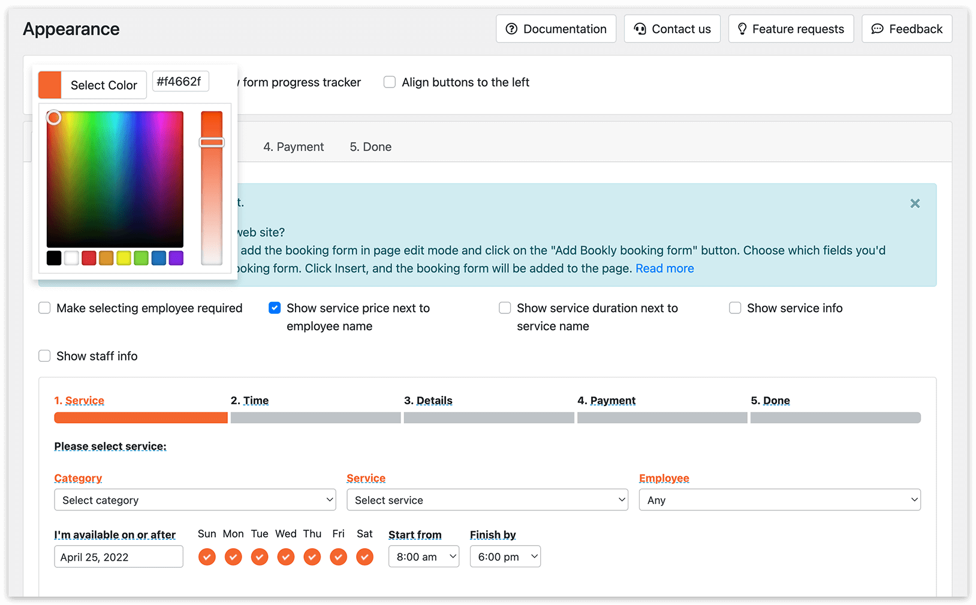Click the Documentation help circle icon
The height and width of the screenshot is (605, 976).
pos(511,29)
